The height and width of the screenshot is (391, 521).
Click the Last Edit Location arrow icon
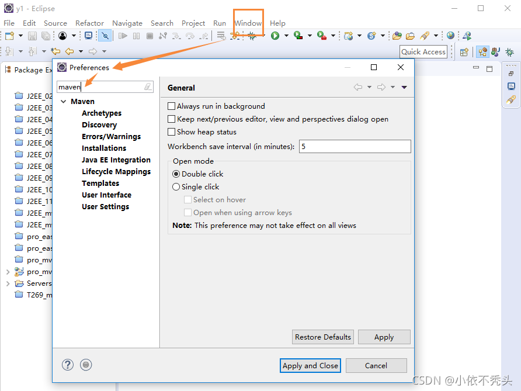click(55, 51)
